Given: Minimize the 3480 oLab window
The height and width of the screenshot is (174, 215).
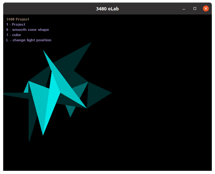Looking at the screenshot, I should (184, 9).
